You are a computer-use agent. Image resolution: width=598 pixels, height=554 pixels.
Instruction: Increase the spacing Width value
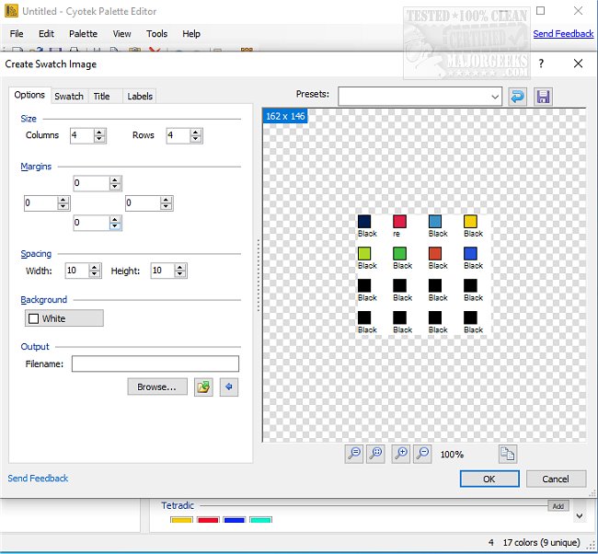point(94,268)
